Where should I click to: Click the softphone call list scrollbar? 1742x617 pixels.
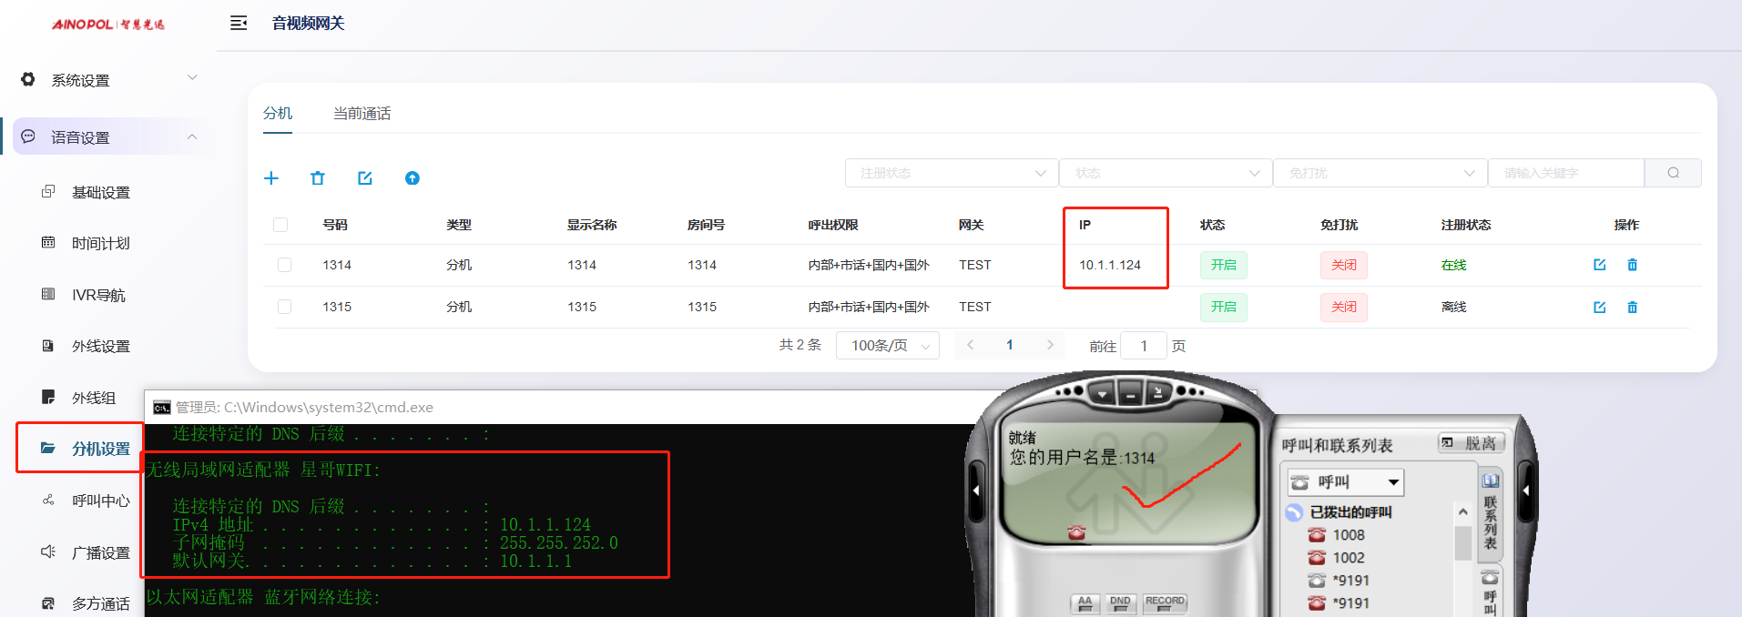click(1463, 544)
